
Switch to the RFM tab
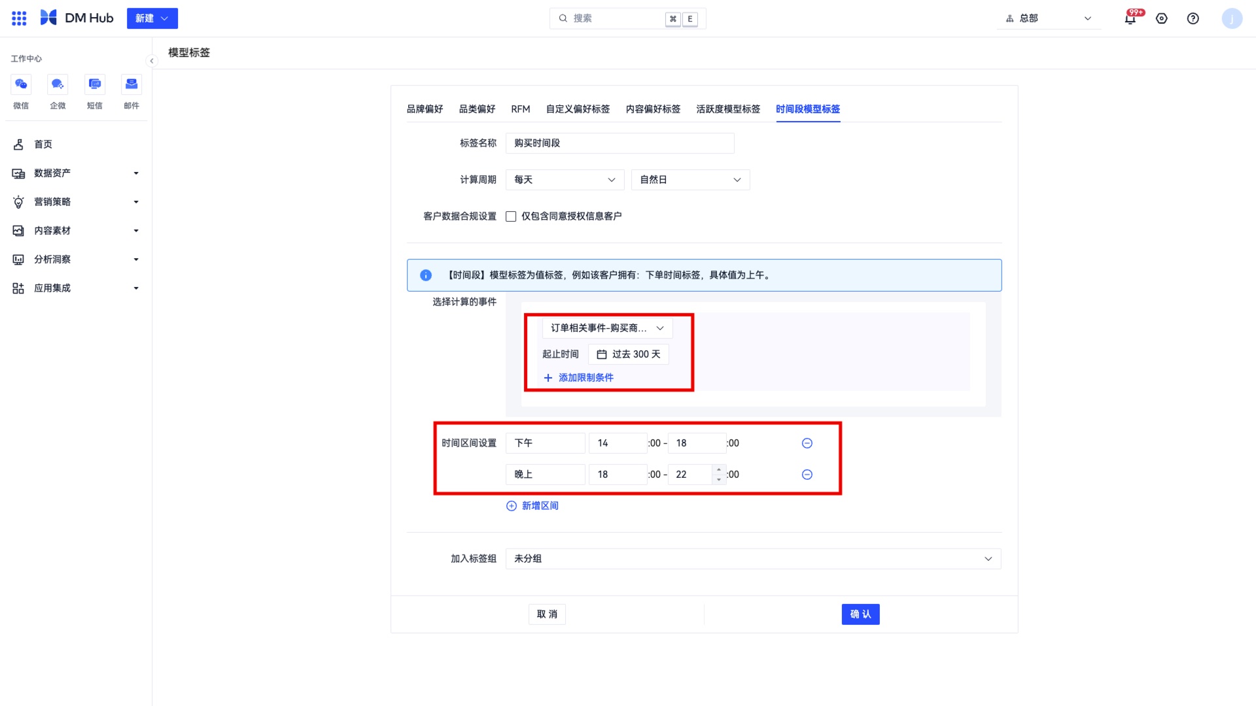(x=521, y=109)
